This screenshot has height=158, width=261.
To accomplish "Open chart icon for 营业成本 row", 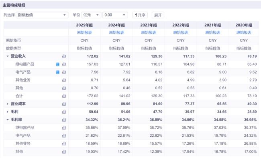I will coord(64,104).
